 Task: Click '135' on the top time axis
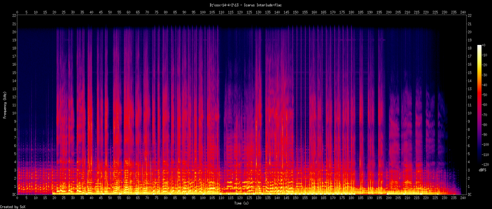pos(268,12)
